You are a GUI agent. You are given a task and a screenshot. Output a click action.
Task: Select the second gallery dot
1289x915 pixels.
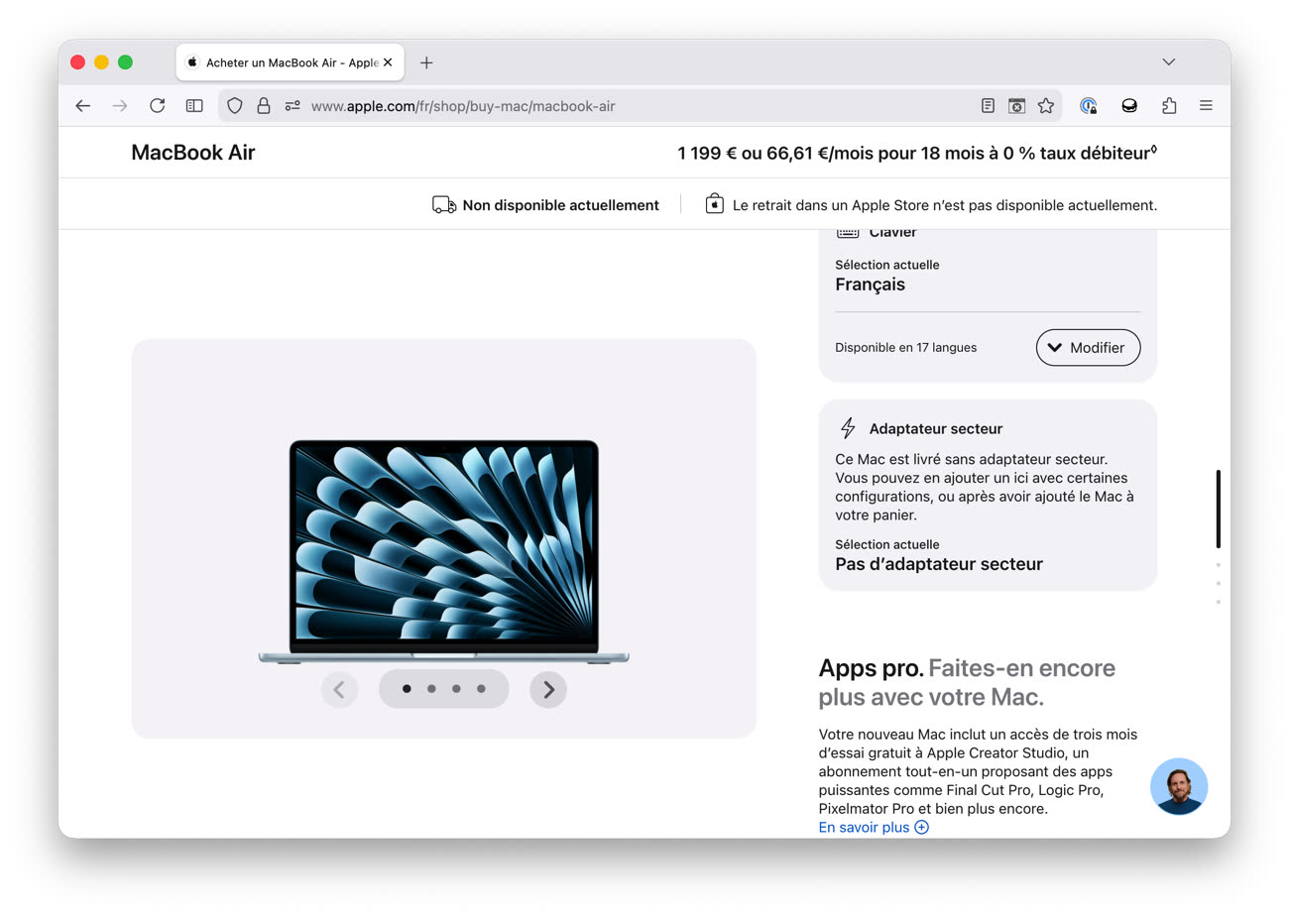tap(431, 689)
